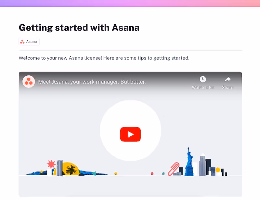
Task: Select the Asana tag label
Action: click(x=32, y=42)
